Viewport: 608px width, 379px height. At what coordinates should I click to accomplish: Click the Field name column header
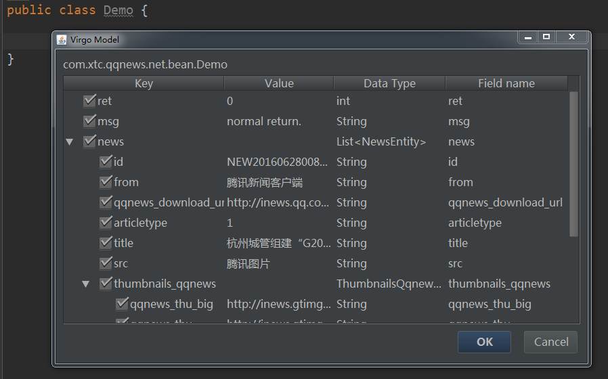pyautogui.click(x=506, y=83)
